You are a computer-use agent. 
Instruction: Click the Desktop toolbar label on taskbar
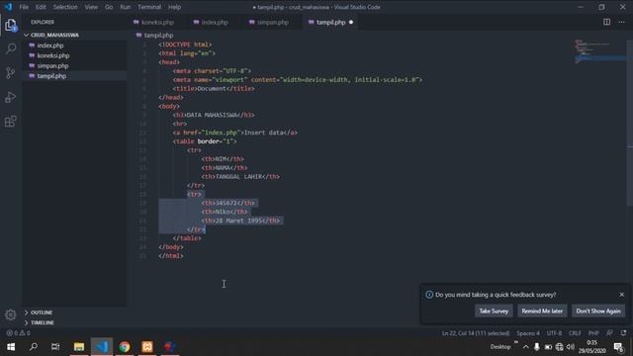500,347
